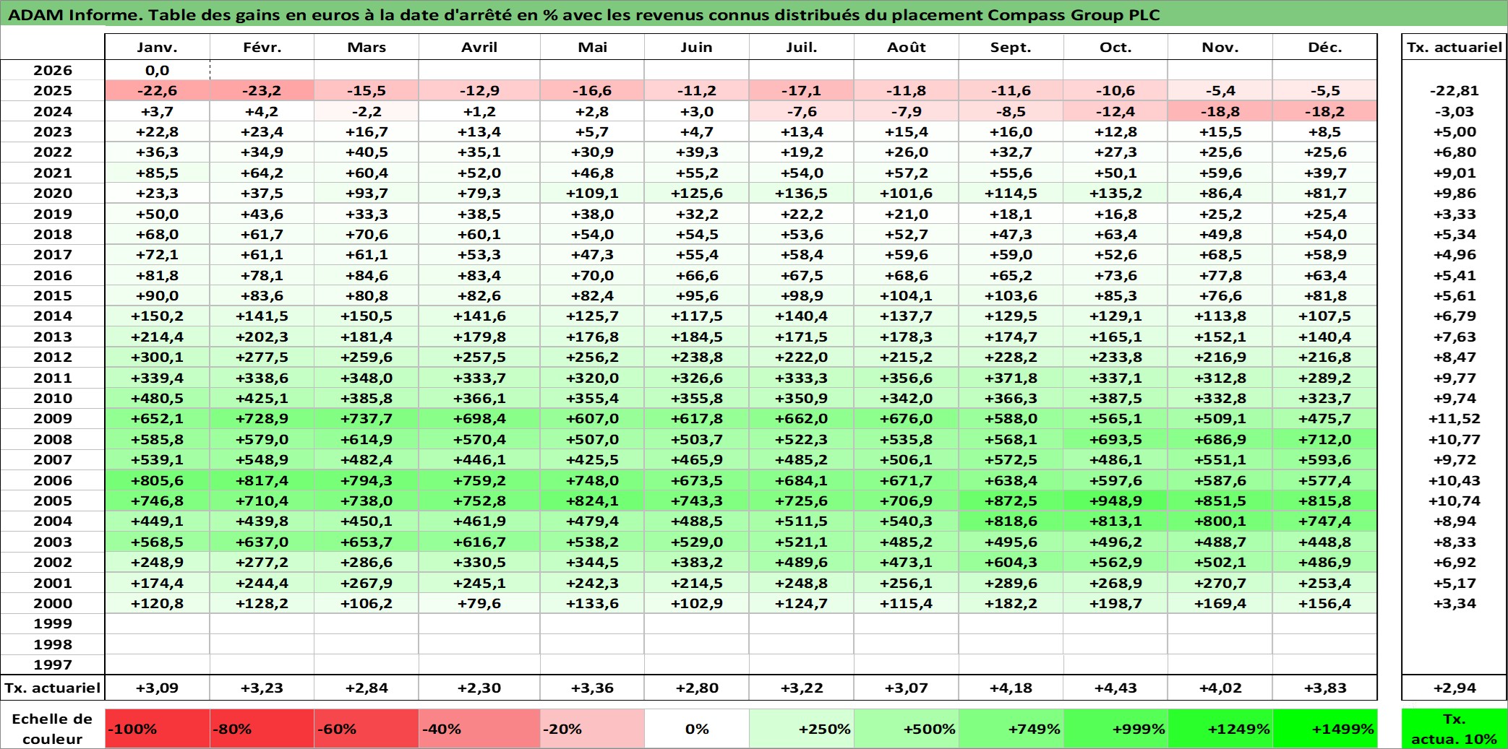Select the -18,8 cell in row 2024
This screenshot has width=1508, height=749.
[1220, 111]
